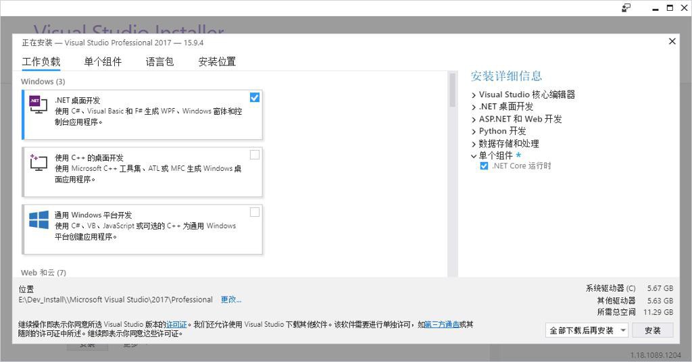Click the 安装详细信息 heading
The height and width of the screenshot is (362, 692).
click(506, 76)
